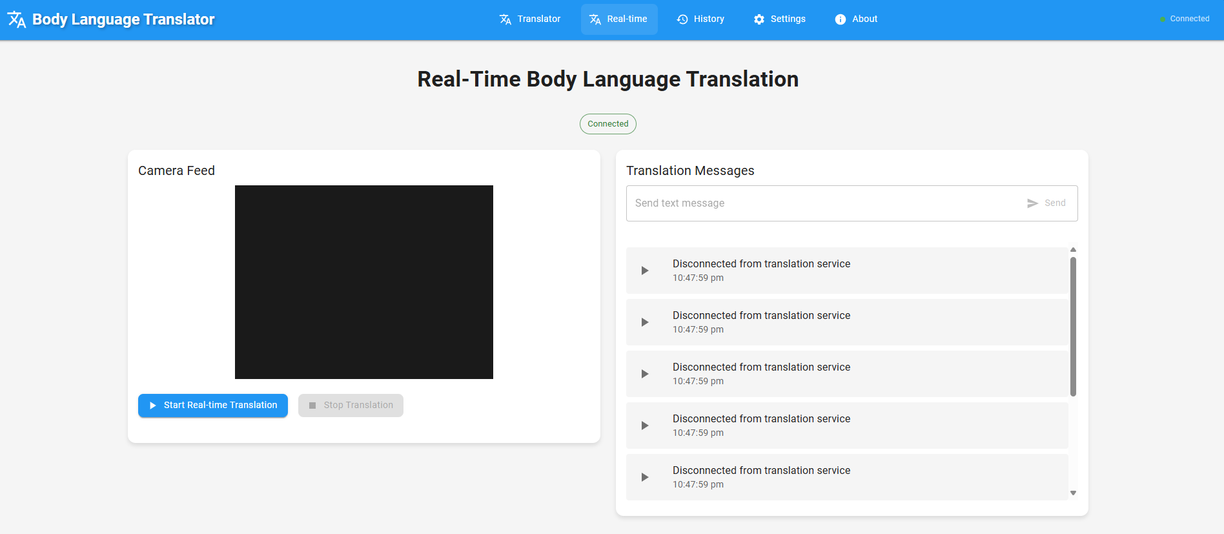Click the scrollbar down arrow in messages
The height and width of the screenshot is (534, 1224).
pyautogui.click(x=1073, y=493)
